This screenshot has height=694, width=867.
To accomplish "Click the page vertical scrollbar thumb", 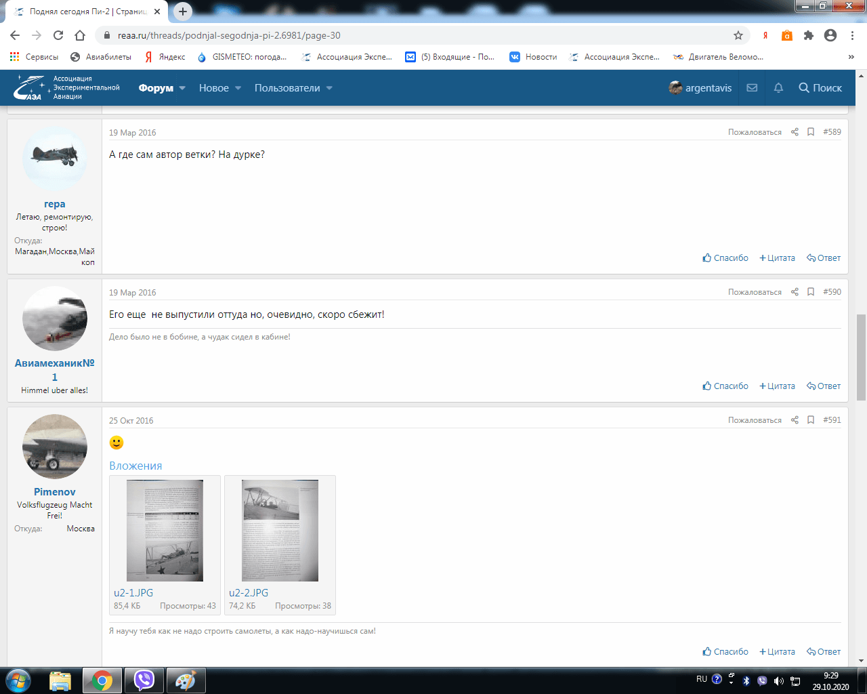I will (x=861, y=357).
